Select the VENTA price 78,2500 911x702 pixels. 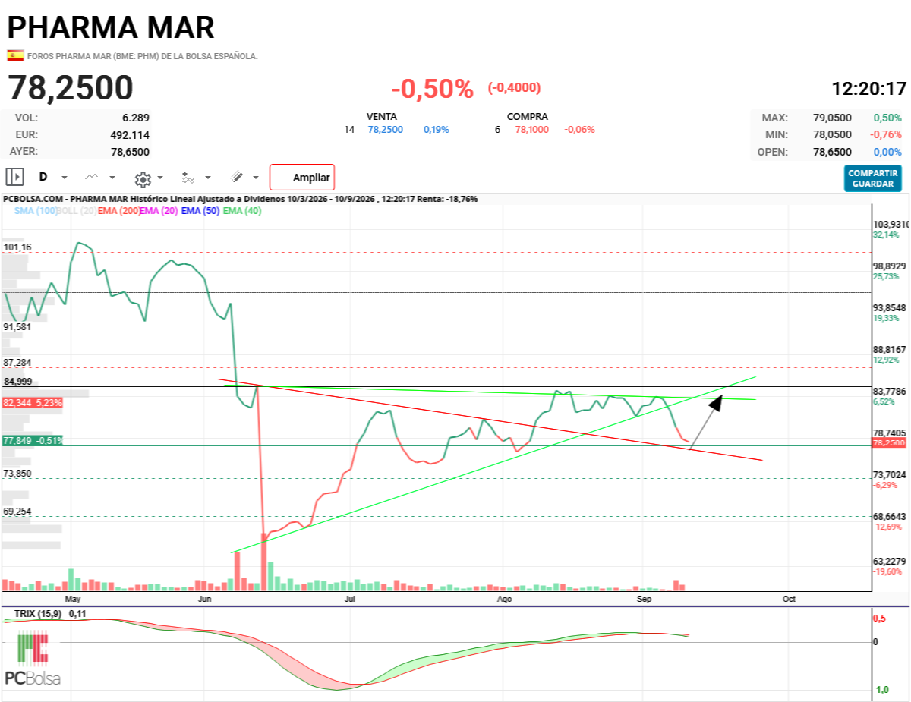tap(386, 130)
